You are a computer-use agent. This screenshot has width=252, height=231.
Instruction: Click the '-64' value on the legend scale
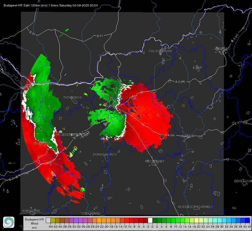coord(50,227)
